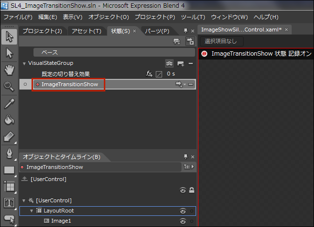Pin Objects and Timeline panel

click(x=186, y=157)
